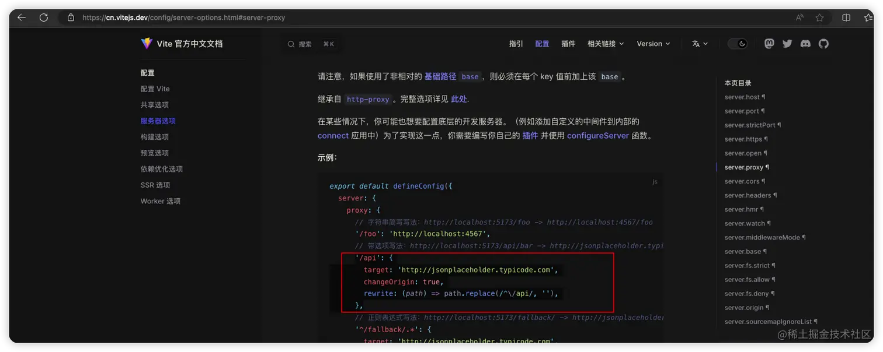Click the browser back arrow
Screen dimensions: 883x352
tap(22, 17)
